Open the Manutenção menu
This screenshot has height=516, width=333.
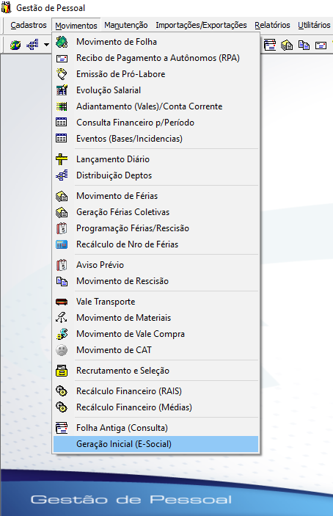126,25
